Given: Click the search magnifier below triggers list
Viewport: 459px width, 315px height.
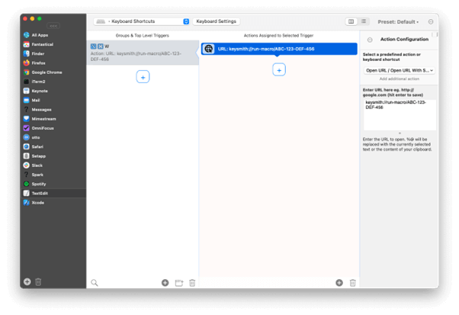Looking at the screenshot, I should click(x=95, y=283).
